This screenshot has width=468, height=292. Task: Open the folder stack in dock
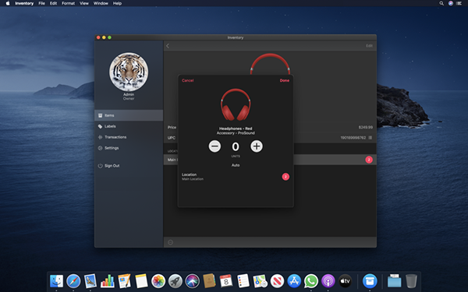pyautogui.click(x=394, y=280)
